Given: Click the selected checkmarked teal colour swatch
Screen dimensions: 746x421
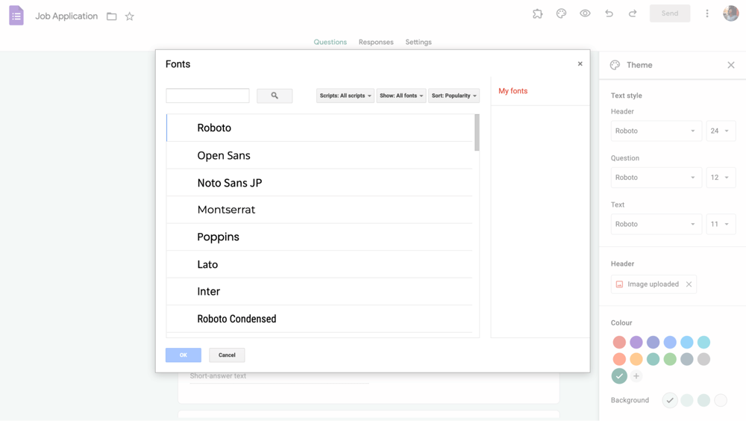Looking at the screenshot, I should pos(619,376).
